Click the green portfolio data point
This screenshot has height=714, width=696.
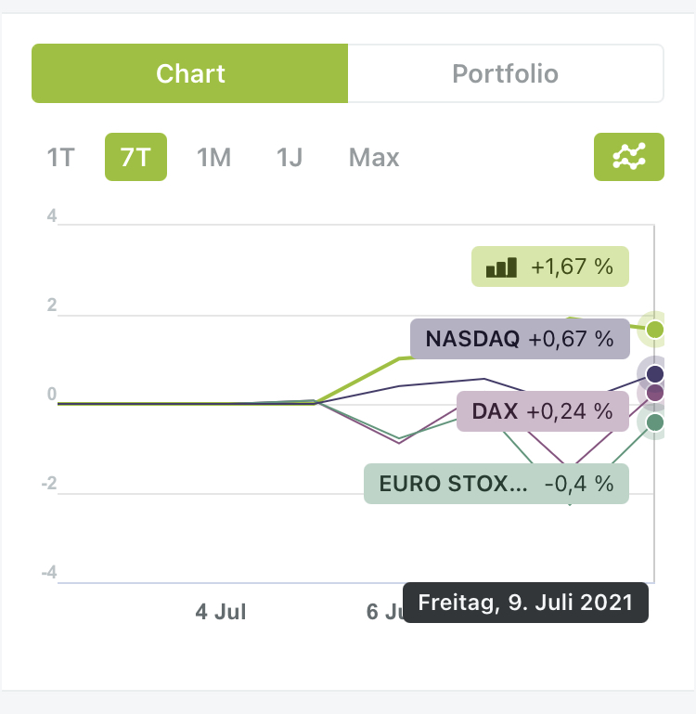(655, 329)
